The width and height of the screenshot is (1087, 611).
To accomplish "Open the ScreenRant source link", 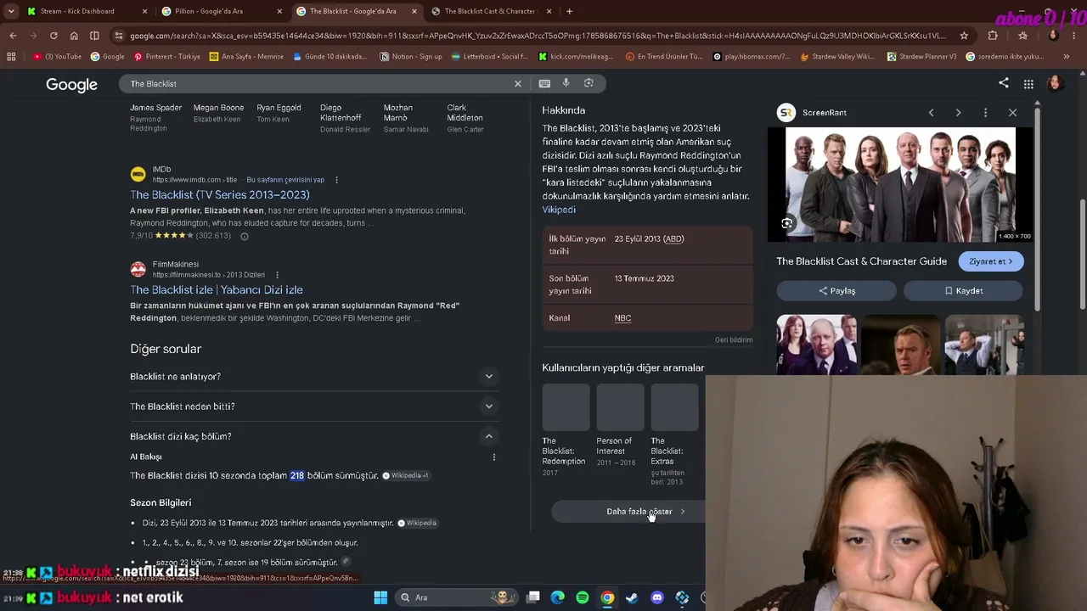I will (x=813, y=113).
